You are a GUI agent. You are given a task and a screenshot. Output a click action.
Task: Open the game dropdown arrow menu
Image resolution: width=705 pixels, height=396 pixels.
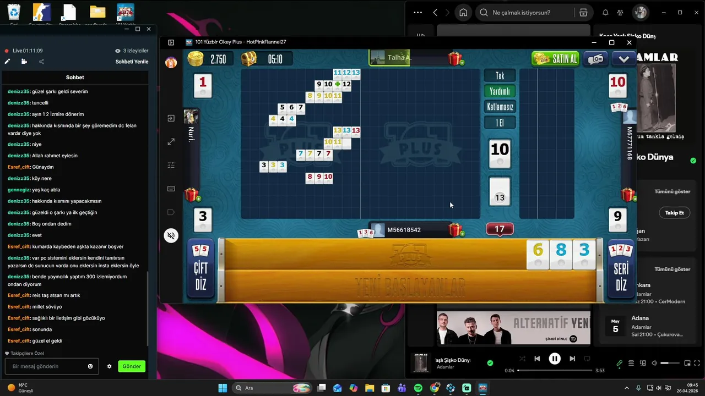623,59
